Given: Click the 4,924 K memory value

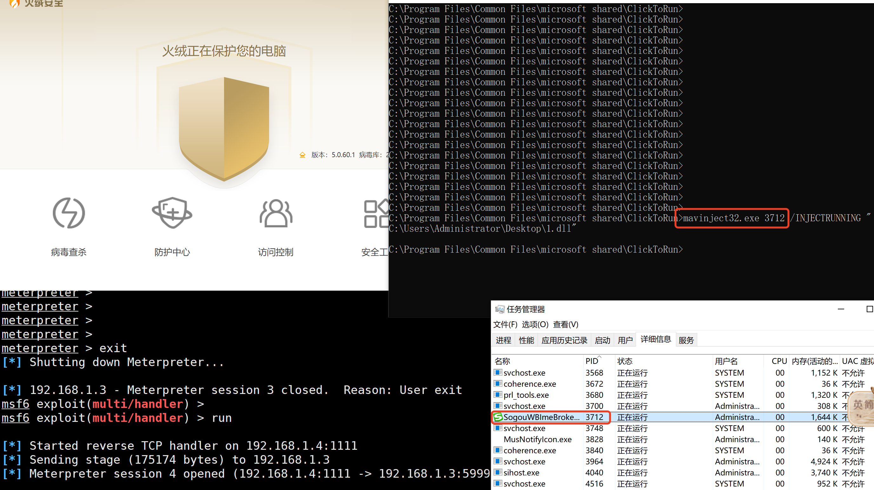Looking at the screenshot, I should click(824, 461).
